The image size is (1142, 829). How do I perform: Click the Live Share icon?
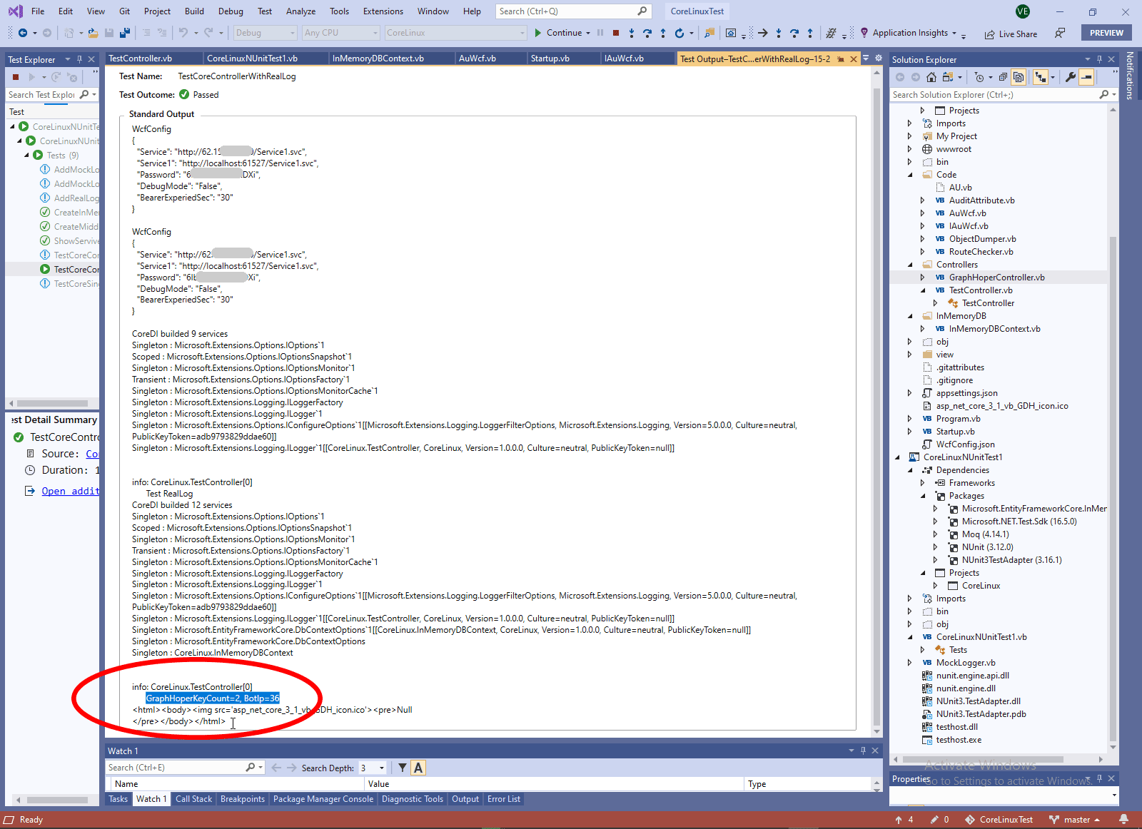pos(989,34)
